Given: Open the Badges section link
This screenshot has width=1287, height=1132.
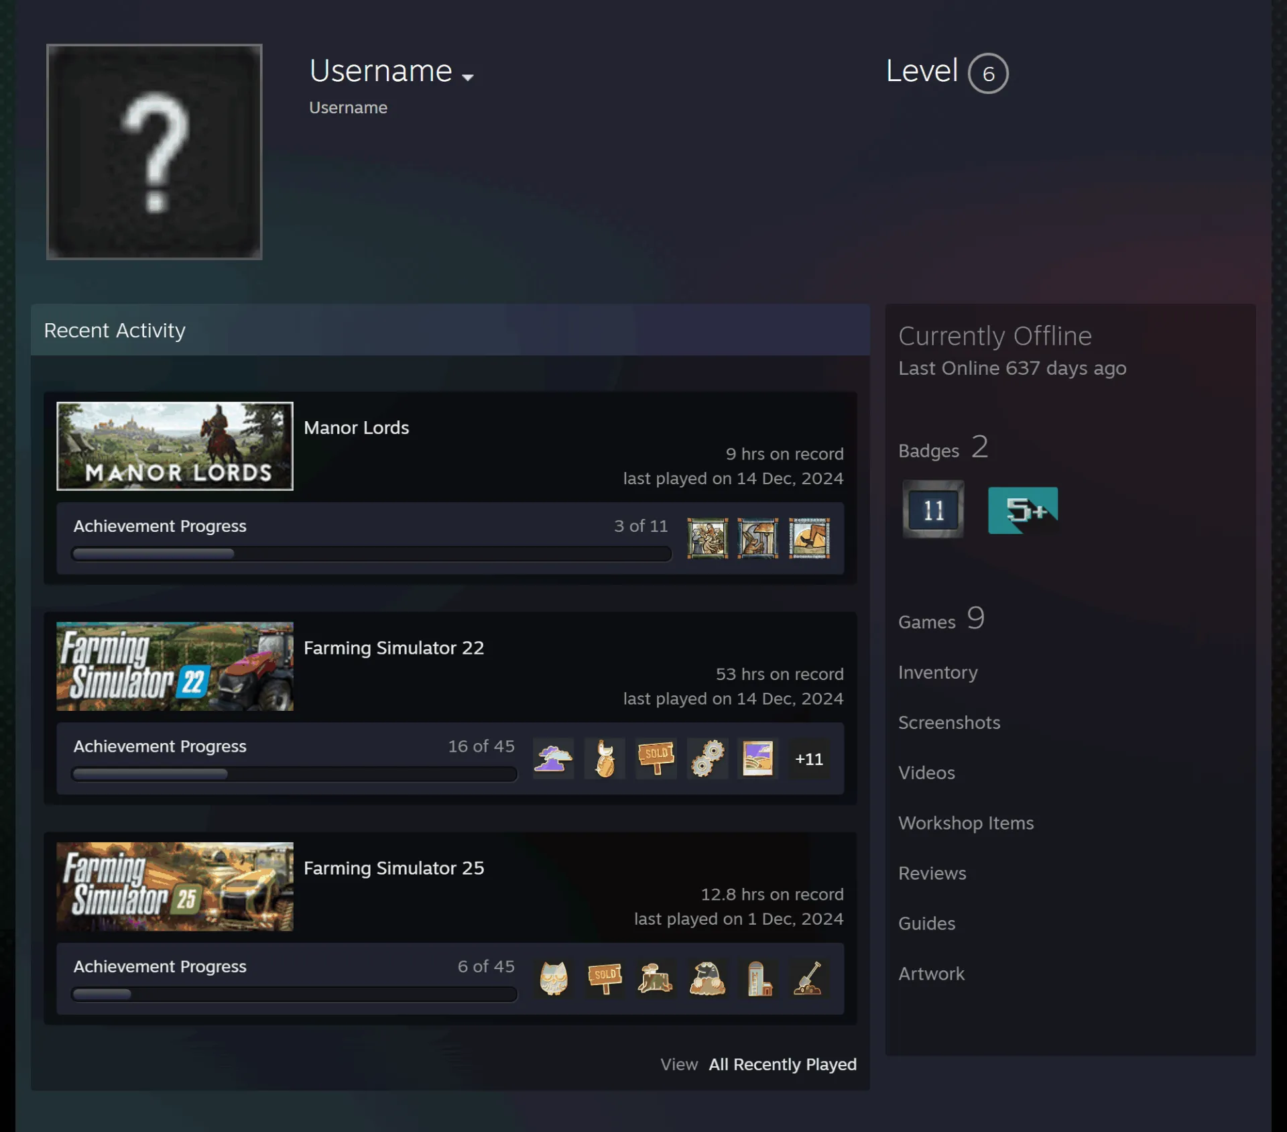Looking at the screenshot, I should (x=943, y=447).
